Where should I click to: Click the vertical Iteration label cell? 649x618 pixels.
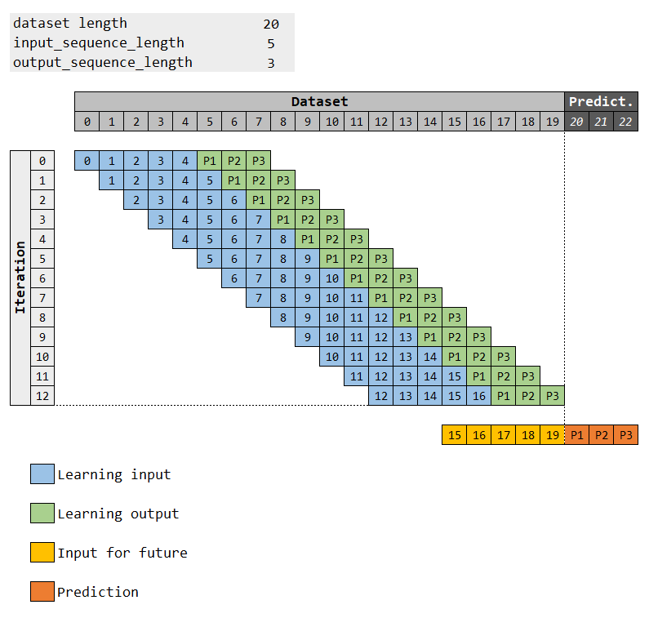pyautogui.click(x=20, y=278)
